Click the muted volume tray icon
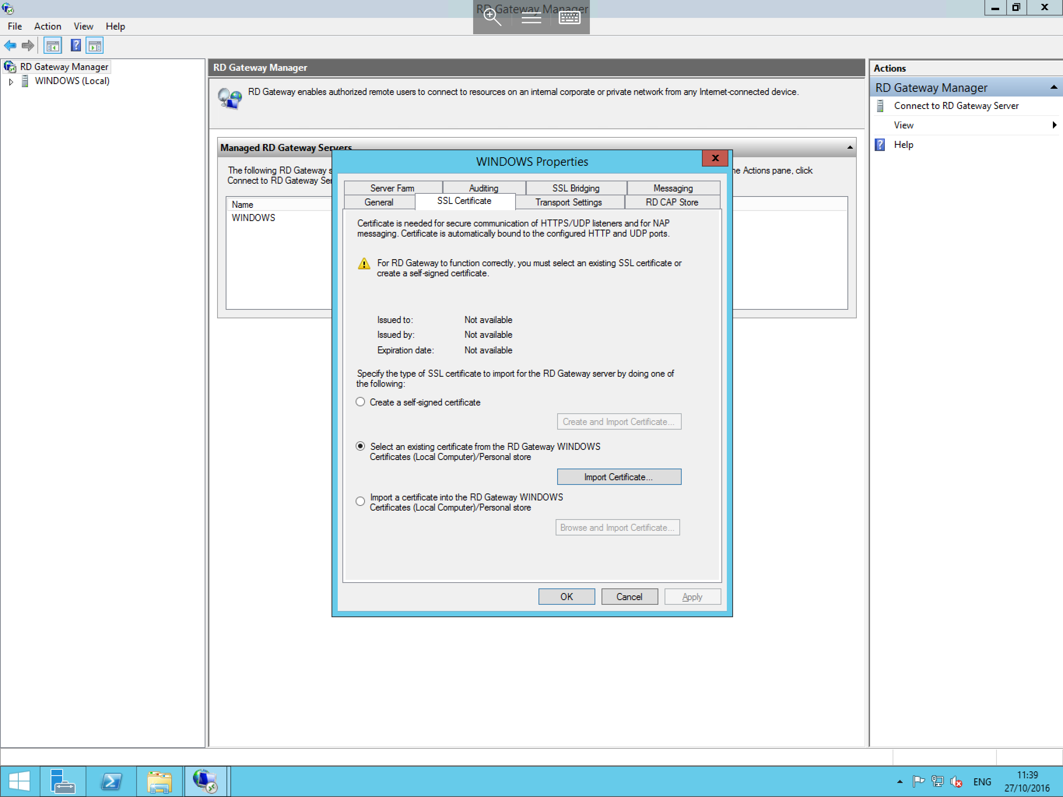 coord(956,782)
